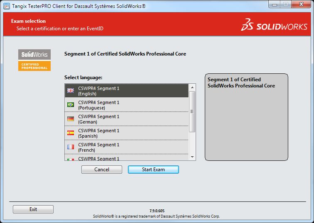This screenshot has width=314, height=223.
Task: Click the Tangix TesterPRO title bar icon
Action: point(7,6)
